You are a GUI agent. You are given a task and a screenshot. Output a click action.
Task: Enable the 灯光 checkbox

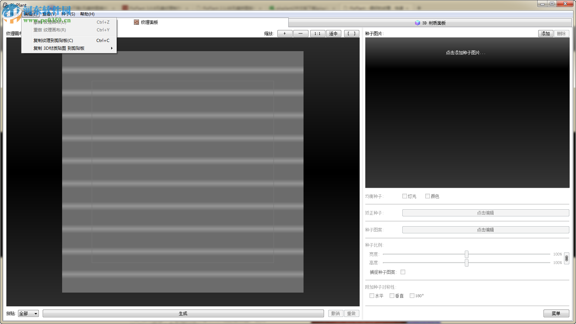pyautogui.click(x=404, y=196)
